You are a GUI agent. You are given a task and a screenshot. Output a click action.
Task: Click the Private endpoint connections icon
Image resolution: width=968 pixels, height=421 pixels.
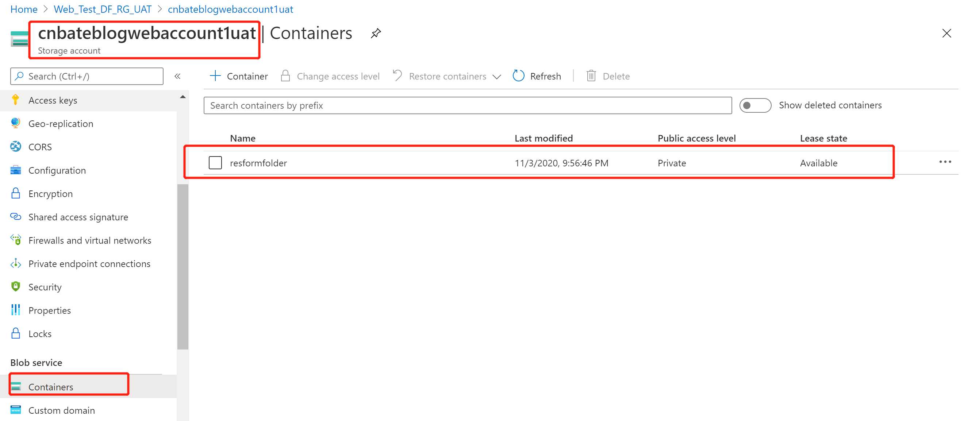point(15,263)
